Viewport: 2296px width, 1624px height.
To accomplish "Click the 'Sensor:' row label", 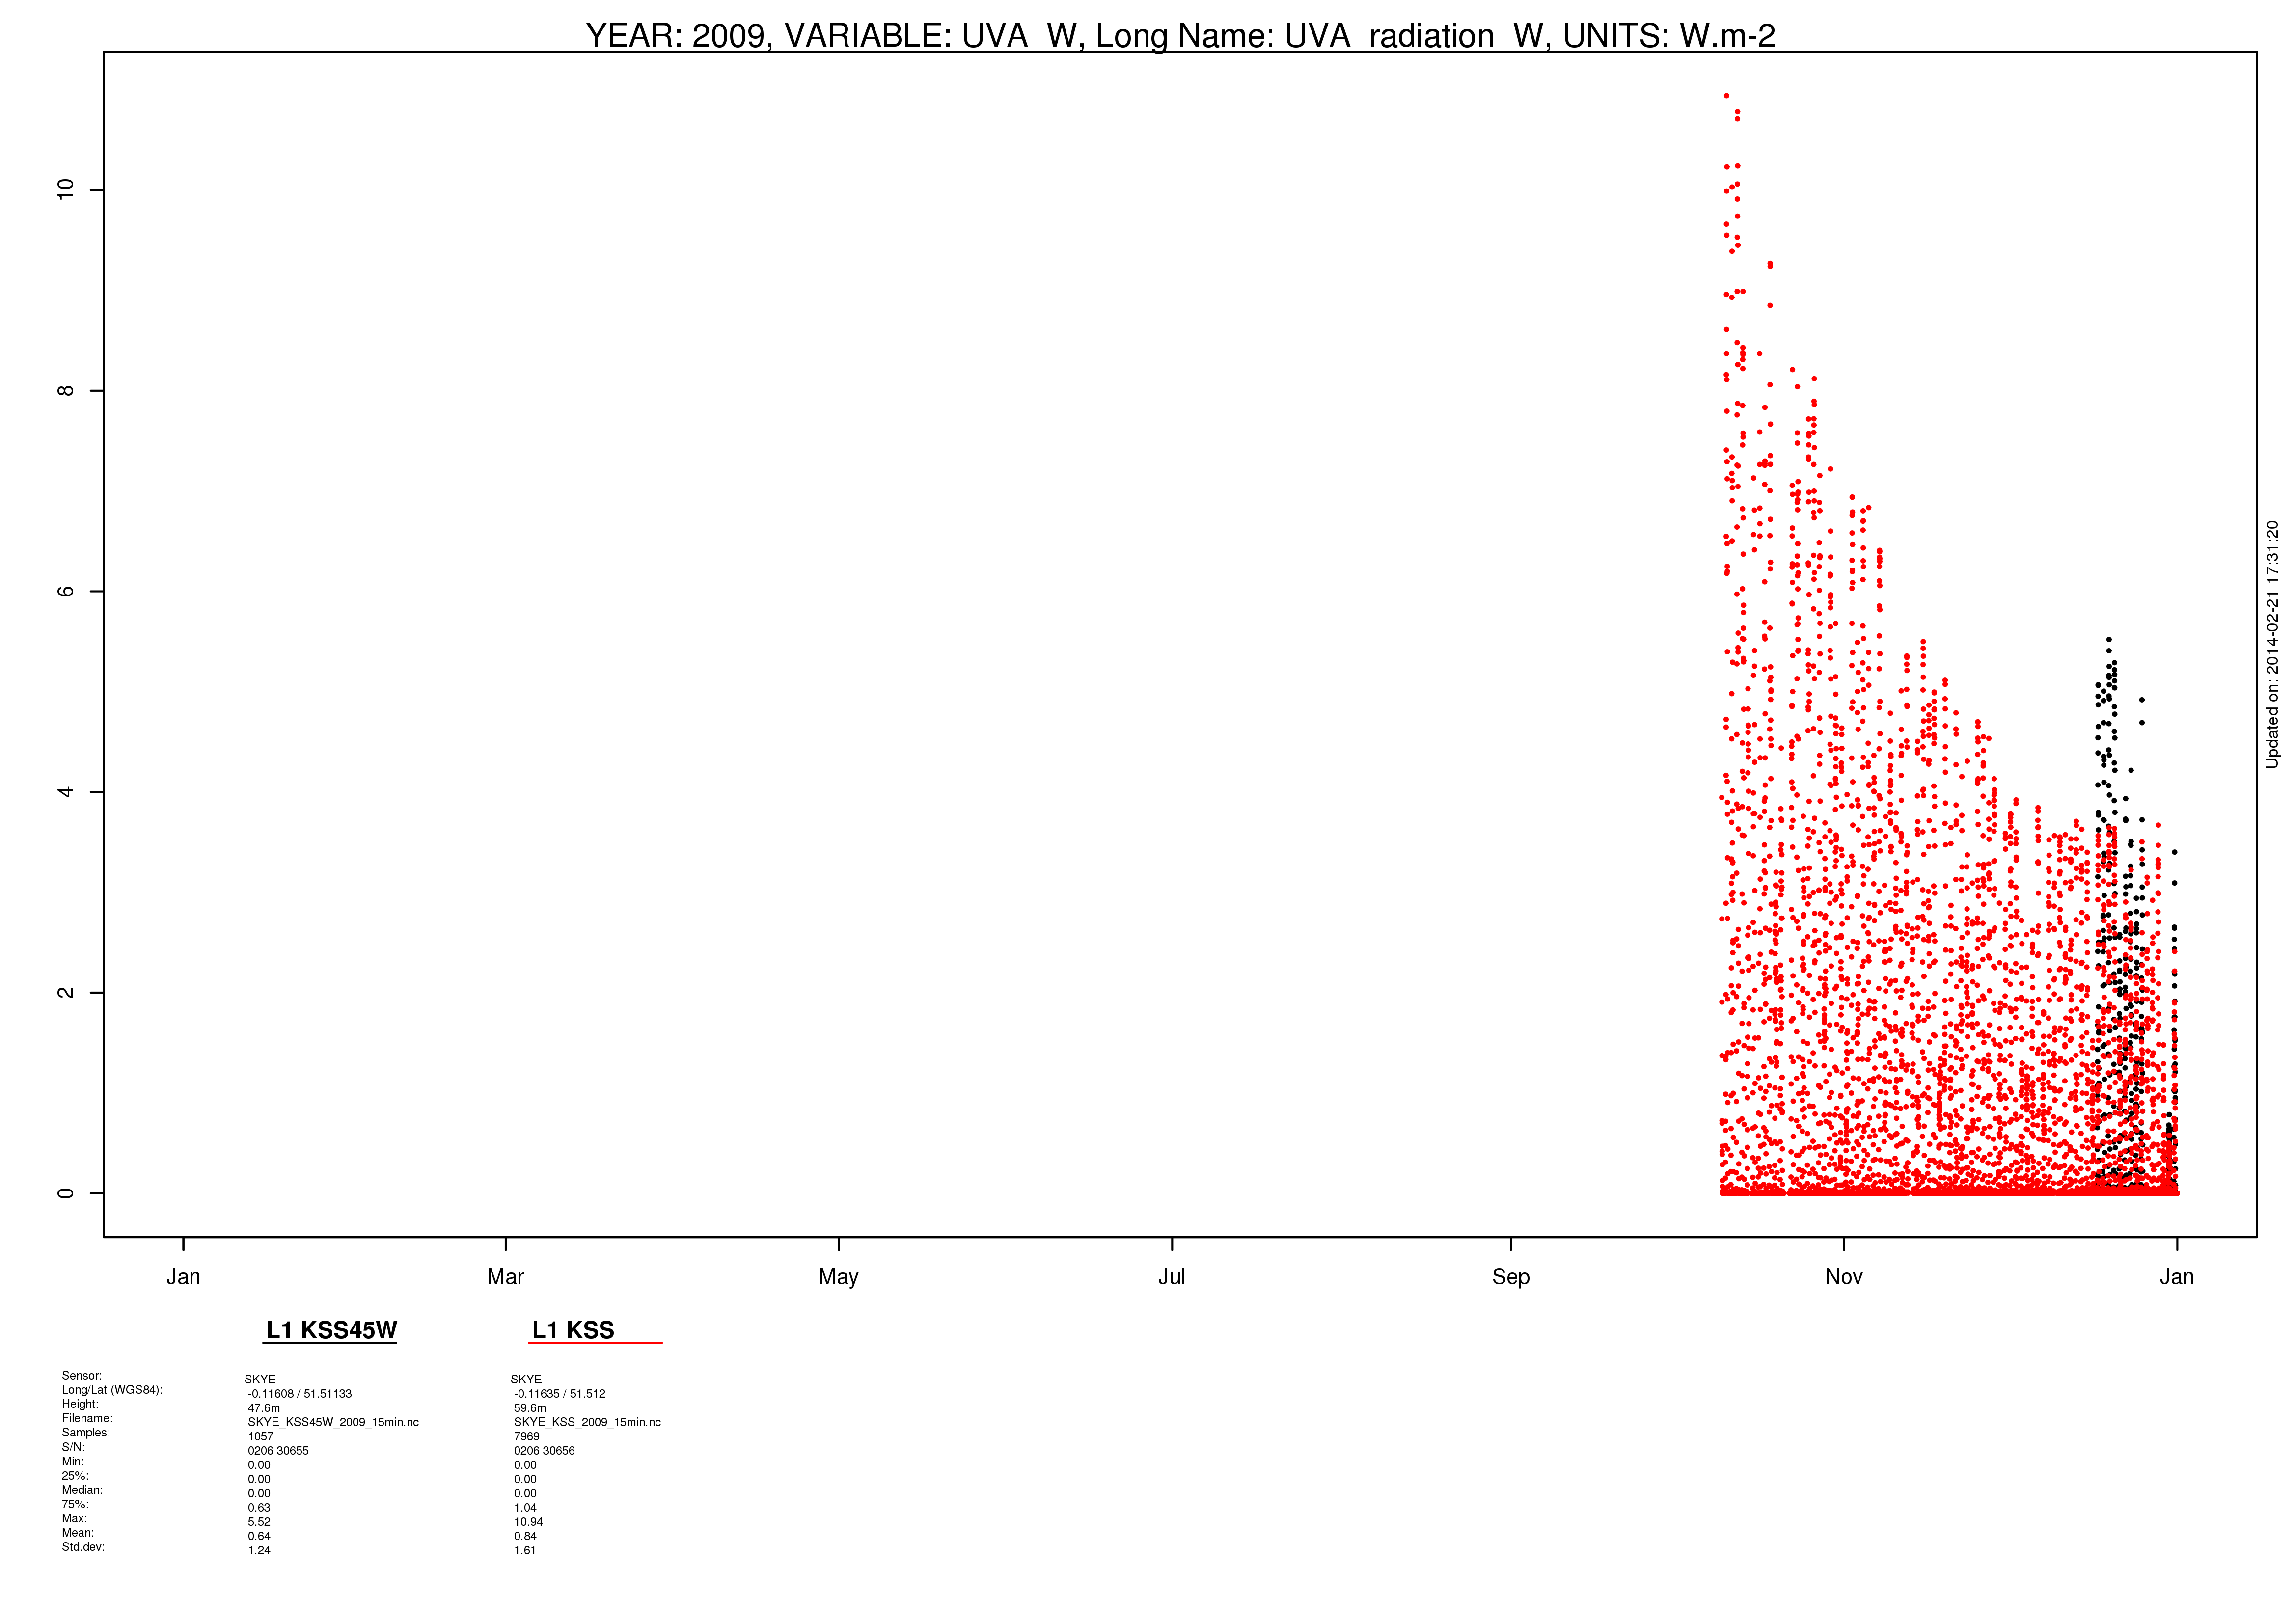I will point(82,1376).
